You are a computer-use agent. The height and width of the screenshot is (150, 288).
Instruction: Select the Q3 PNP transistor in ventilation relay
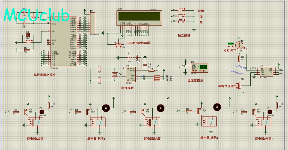200,111
